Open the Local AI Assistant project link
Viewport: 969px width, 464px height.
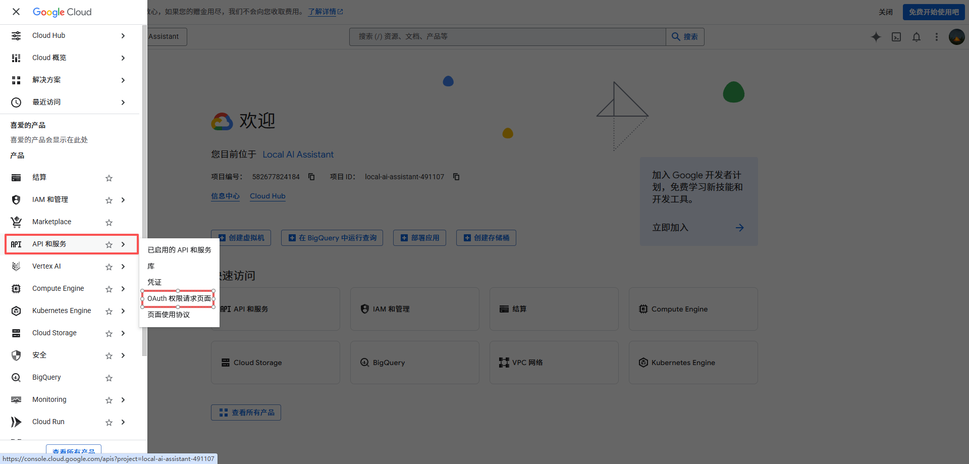pos(298,154)
